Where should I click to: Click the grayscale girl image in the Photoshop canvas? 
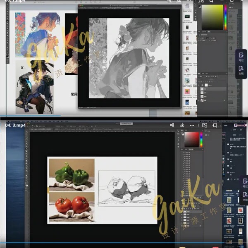[129, 58]
